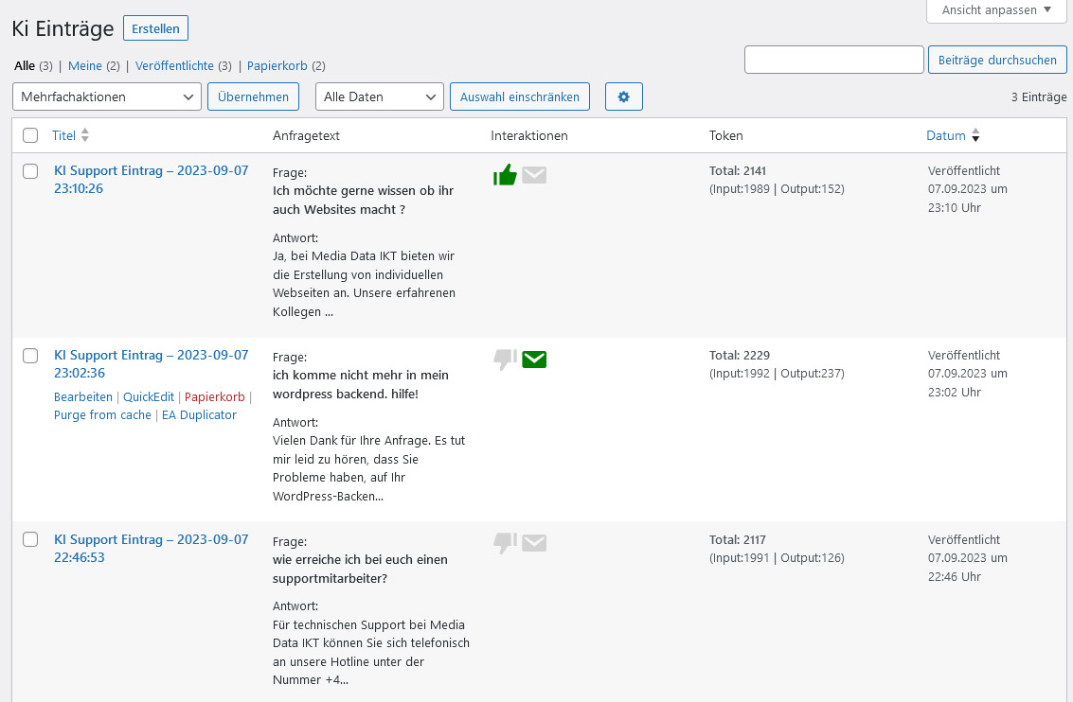Sort by Titel using the sort arrows
The width and height of the screenshot is (1073, 702).
(x=85, y=135)
